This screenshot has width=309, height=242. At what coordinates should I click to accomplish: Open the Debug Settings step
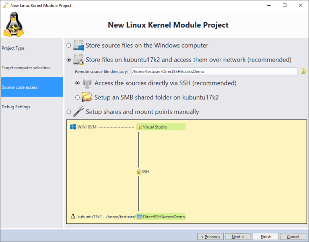32,107
